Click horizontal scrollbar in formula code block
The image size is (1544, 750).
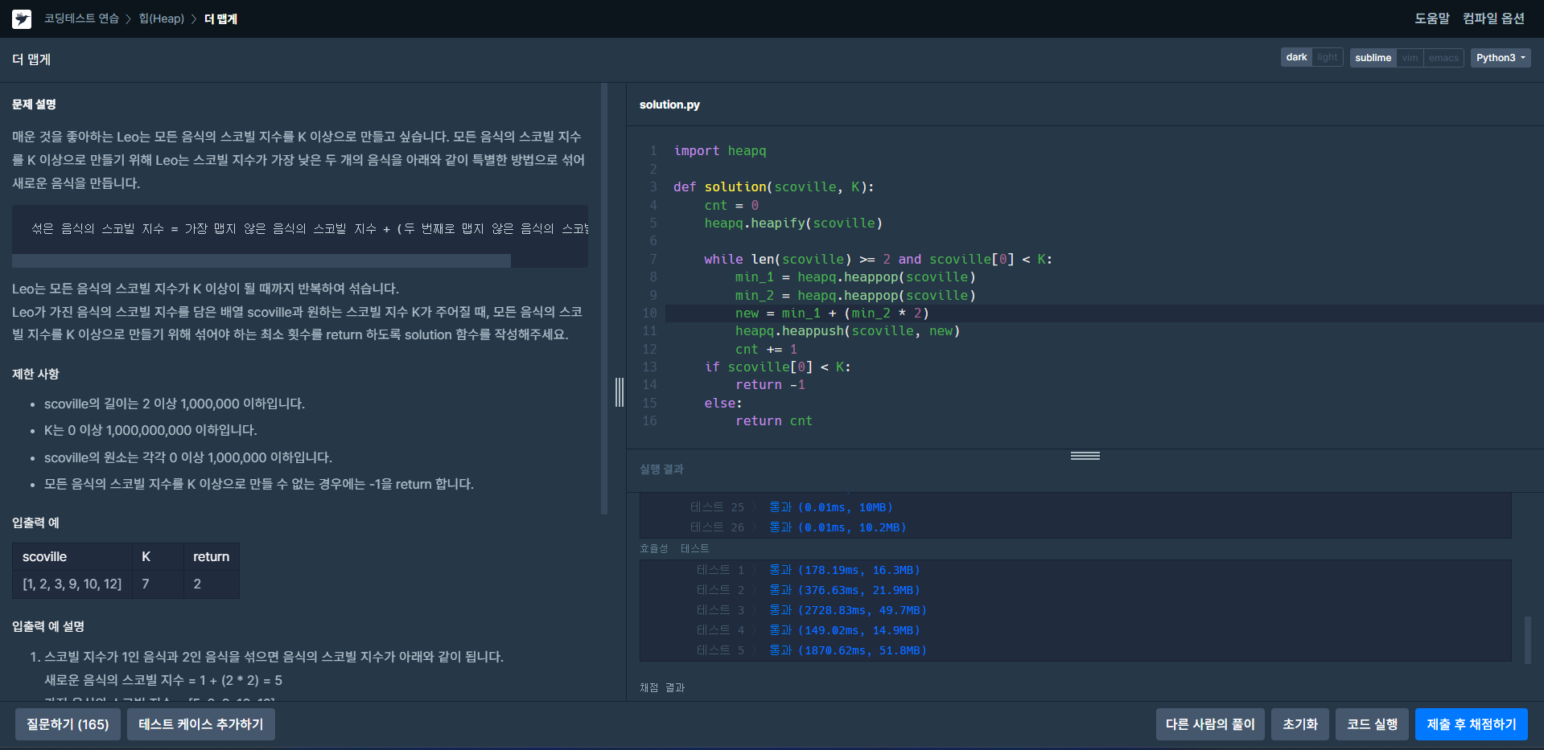pos(261,260)
